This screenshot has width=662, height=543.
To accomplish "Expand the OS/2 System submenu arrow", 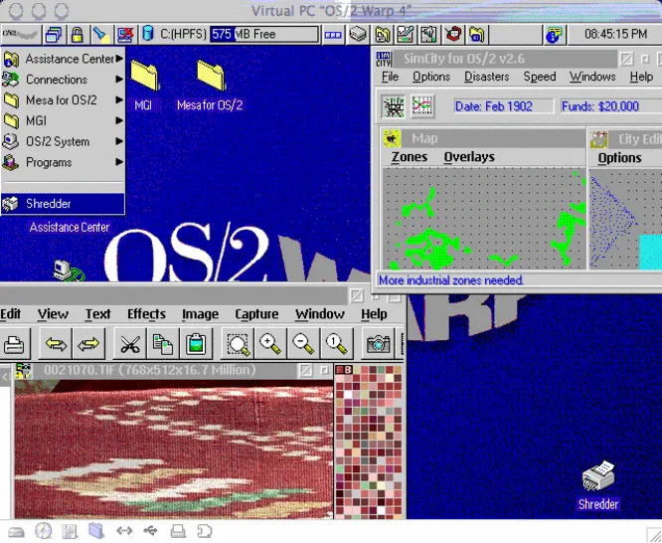I will 119,141.
